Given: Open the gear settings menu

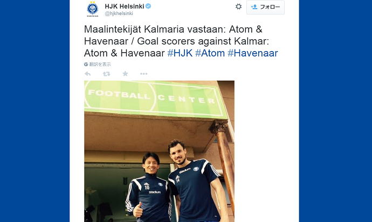Looking at the screenshot, I should pyautogui.click(x=238, y=6).
